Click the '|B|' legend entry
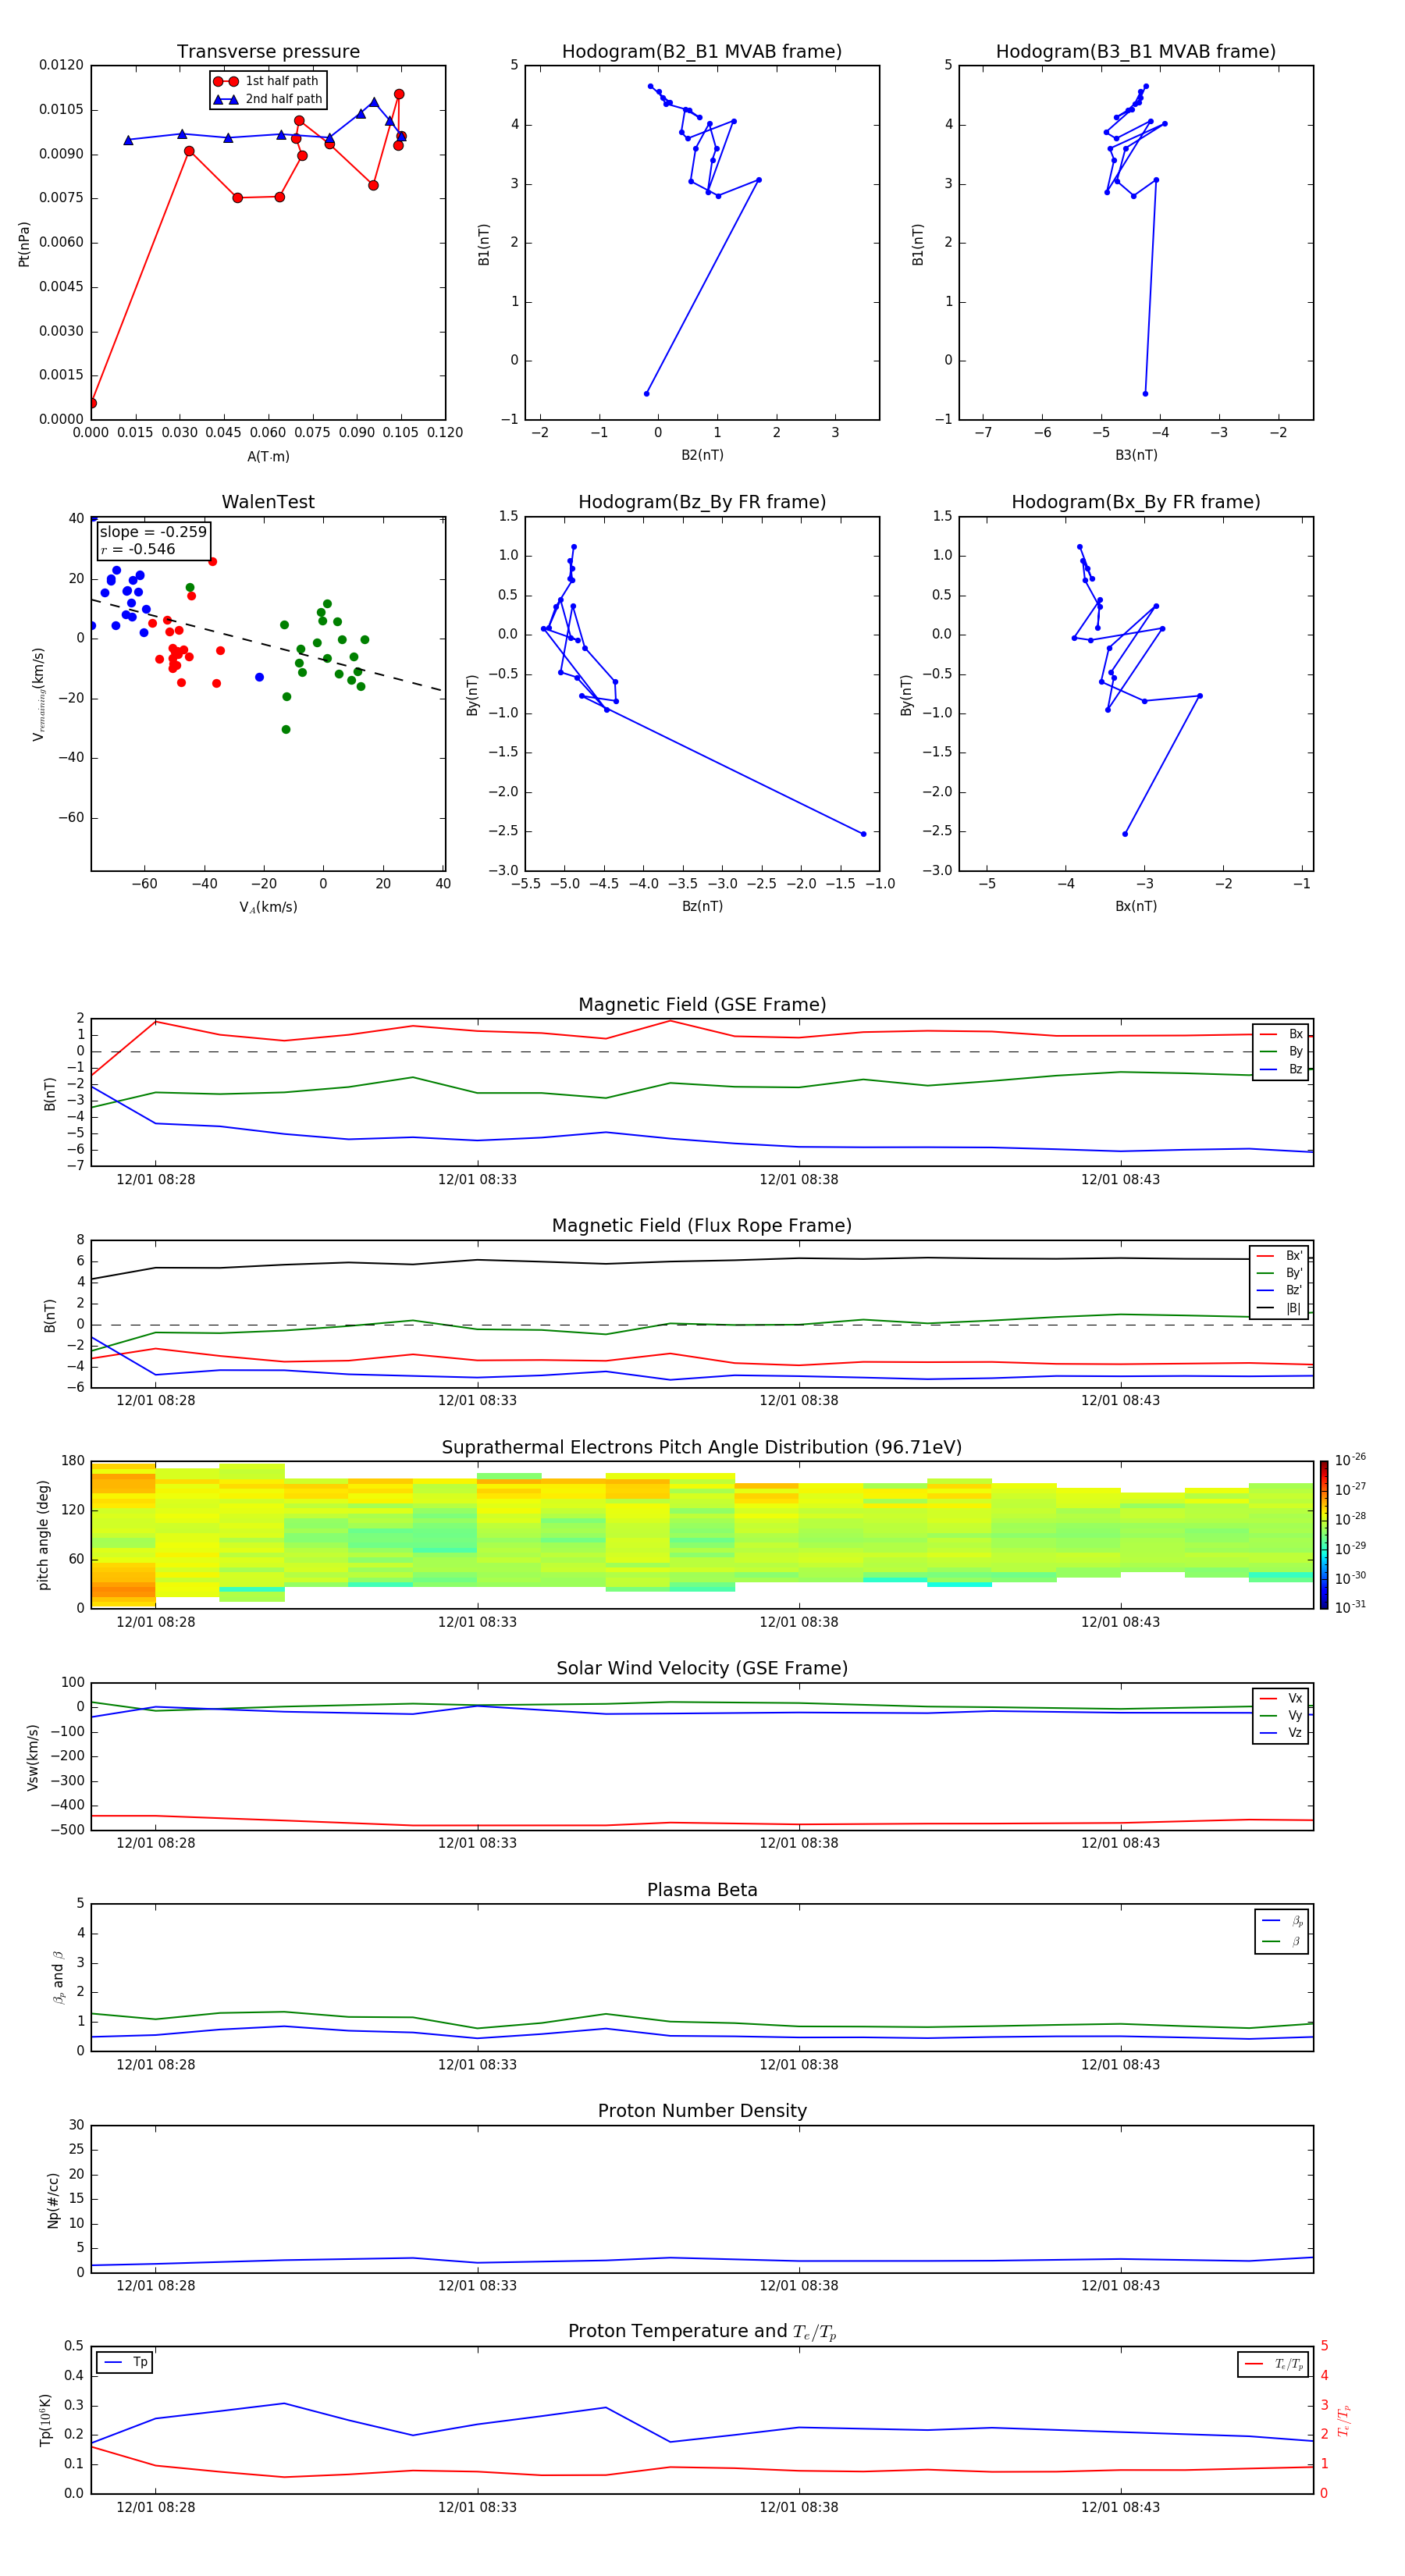 [x=1280, y=1308]
